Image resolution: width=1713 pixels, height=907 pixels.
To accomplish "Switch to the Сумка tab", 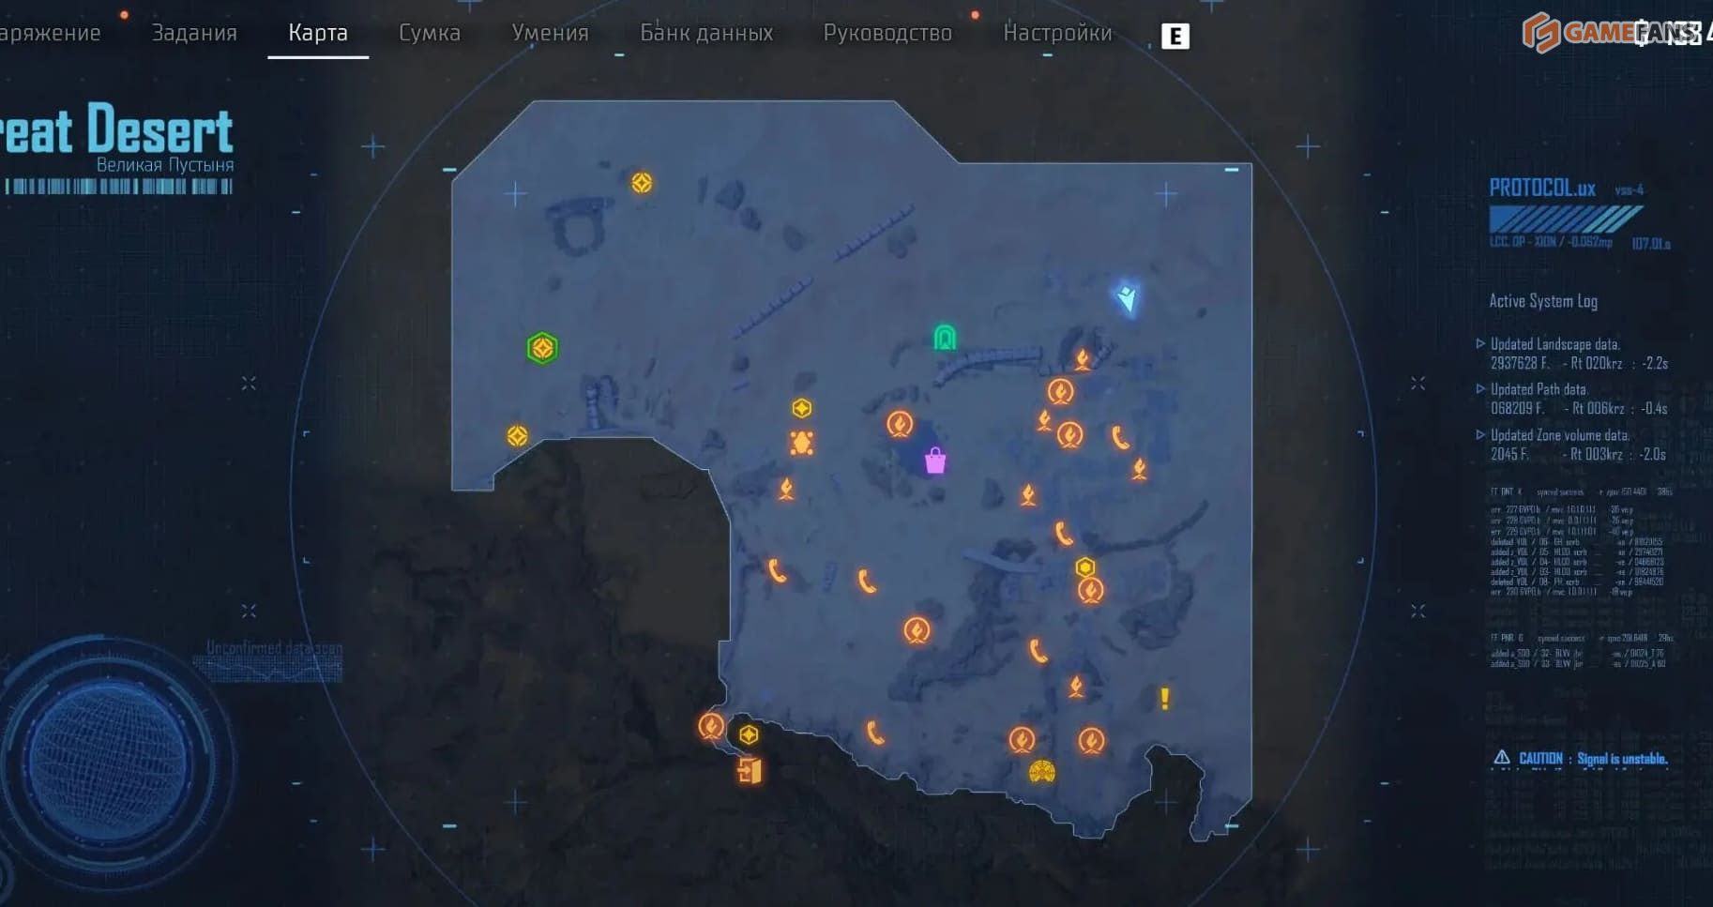I will pyautogui.click(x=430, y=33).
